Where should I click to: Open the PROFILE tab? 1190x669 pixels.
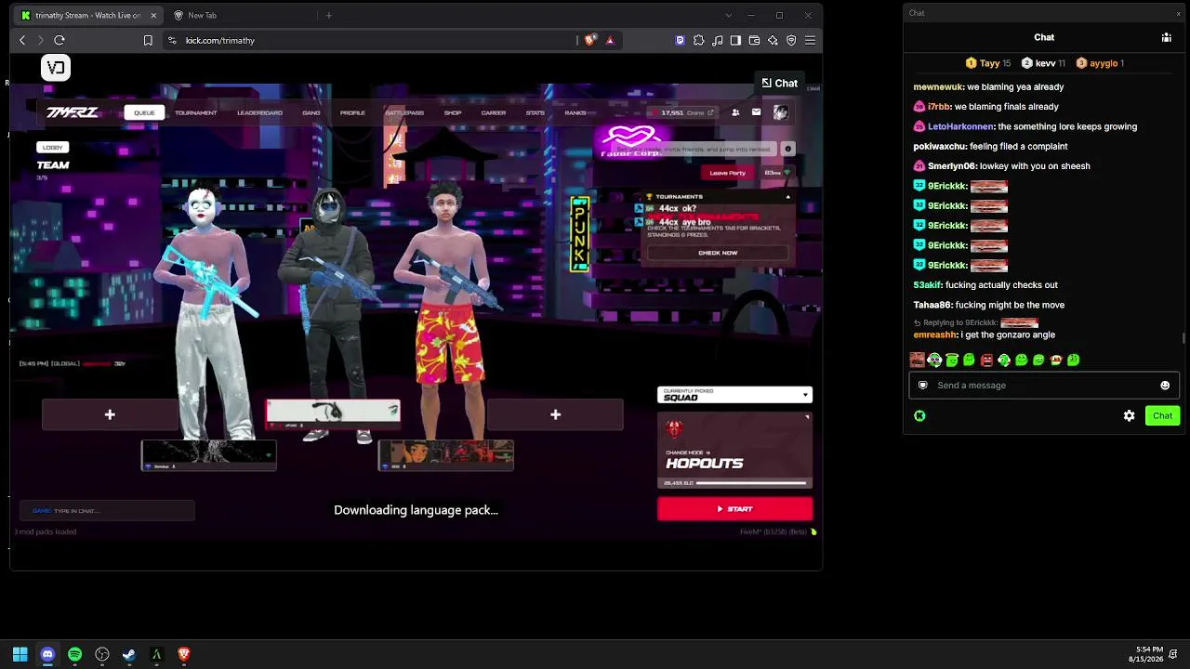click(352, 112)
